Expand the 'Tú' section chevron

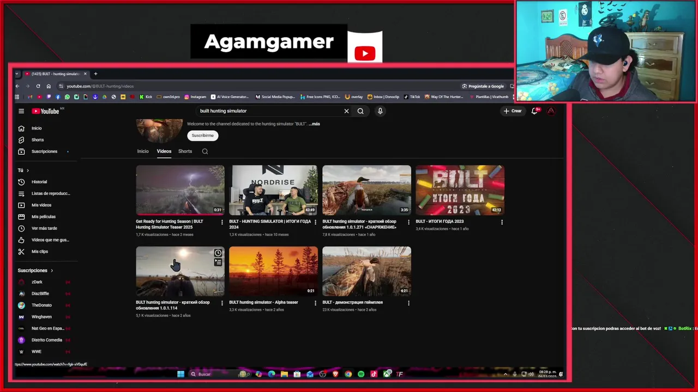(28, 170)
